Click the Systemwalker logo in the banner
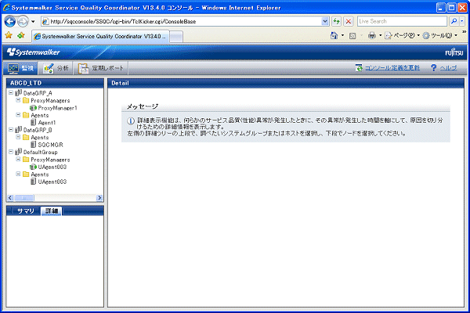Screen dimensions: 470x313 click(x=34, y=52)
